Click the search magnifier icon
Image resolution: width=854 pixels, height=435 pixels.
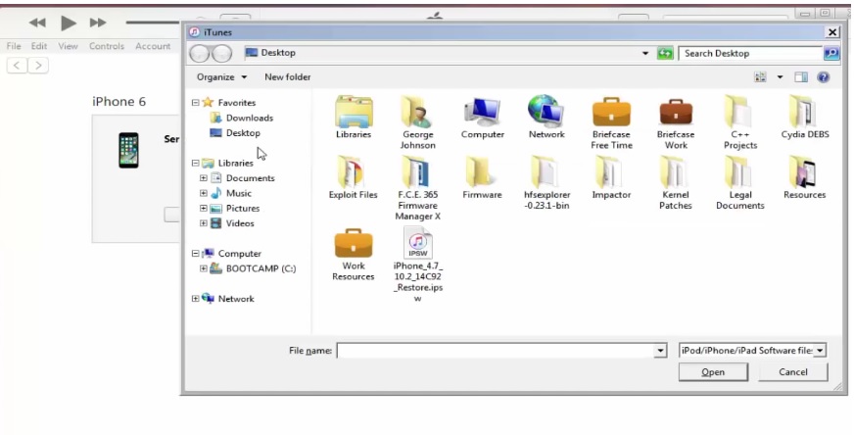[x=830, y=54]
